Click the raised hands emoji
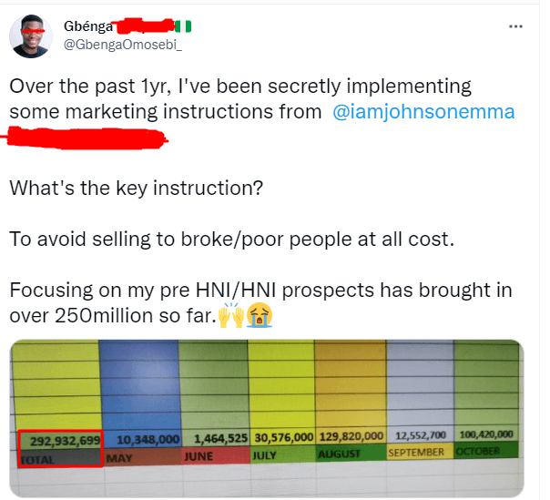The height and width of the screenshot is (500, 550). pos(230,315)
